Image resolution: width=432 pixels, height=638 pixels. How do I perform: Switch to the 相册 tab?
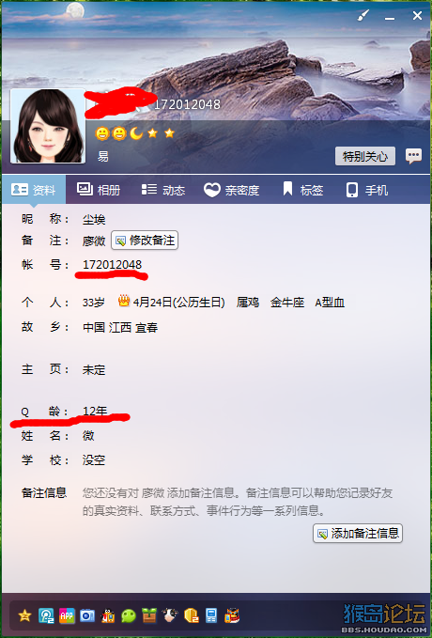coord(99,190)
